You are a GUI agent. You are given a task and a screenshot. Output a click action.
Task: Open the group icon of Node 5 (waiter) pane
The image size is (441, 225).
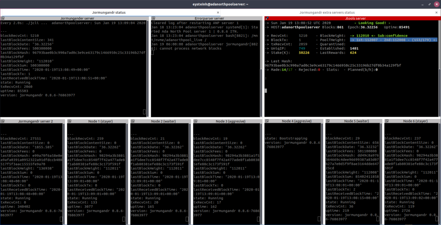[x=327, y=121]
